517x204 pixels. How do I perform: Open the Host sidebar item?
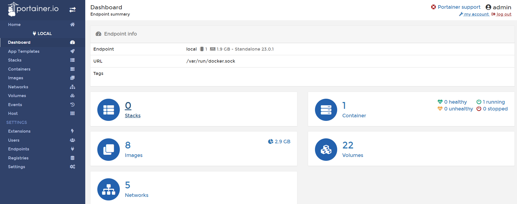13,113
